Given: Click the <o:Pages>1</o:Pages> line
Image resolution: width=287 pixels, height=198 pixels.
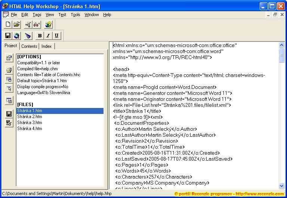Looking at the screenshot, I should coord(142,165).
